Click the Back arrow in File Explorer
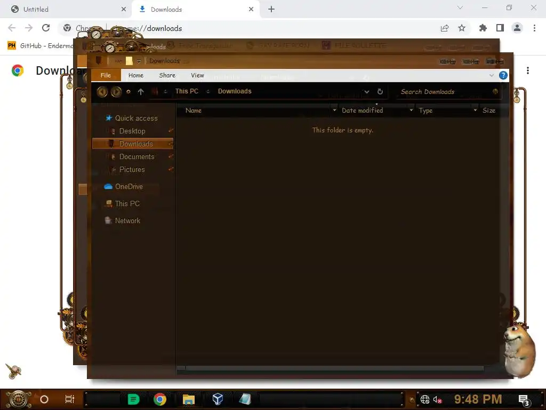 click(102, 92)
